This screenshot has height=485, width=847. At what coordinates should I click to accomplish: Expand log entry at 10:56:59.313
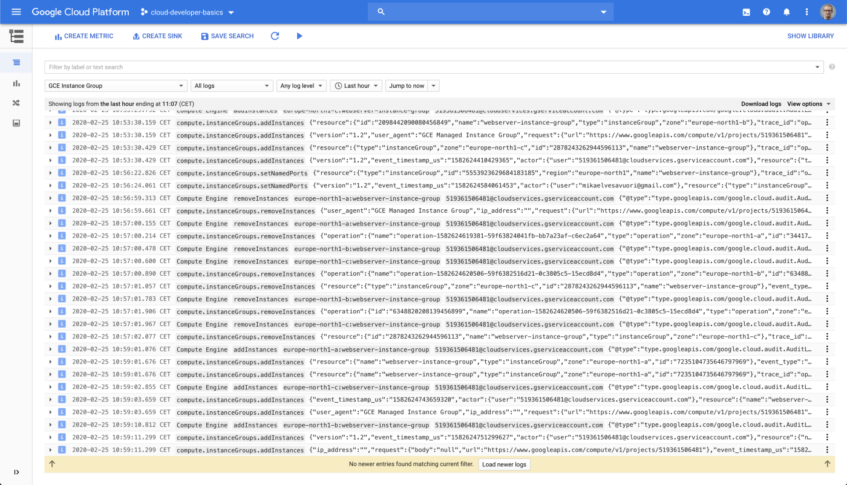tap(51, 198)
